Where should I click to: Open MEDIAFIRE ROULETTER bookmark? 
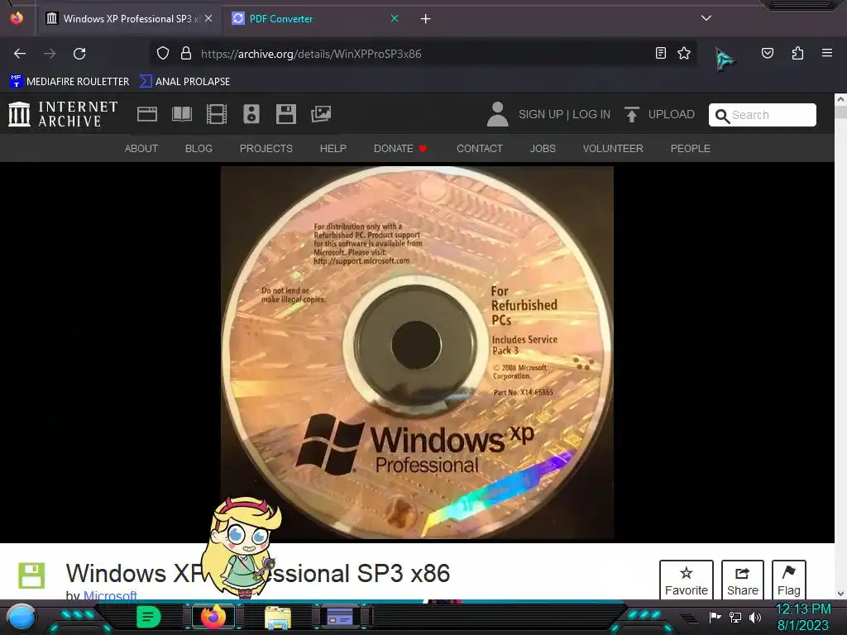click(x=69, y=82)
